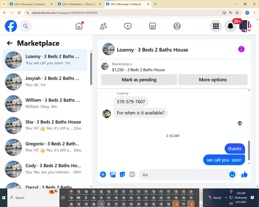Open the Chrome profile avatar
The width and height of the screenshot is (259, 207).
click(x=247, y=12)
